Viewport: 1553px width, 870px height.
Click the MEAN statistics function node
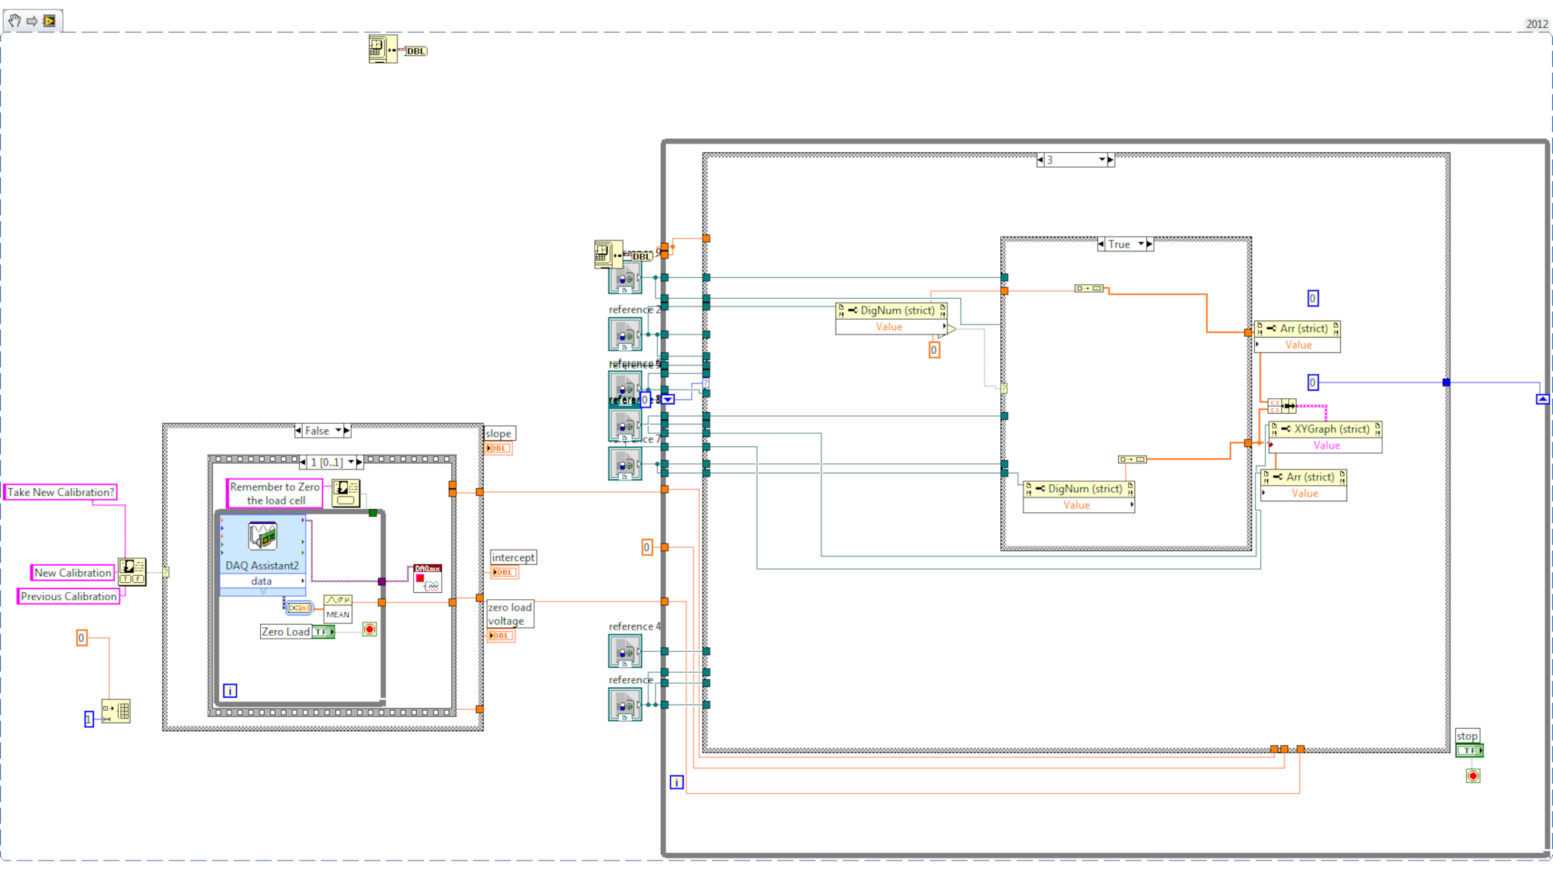[338, 608]
